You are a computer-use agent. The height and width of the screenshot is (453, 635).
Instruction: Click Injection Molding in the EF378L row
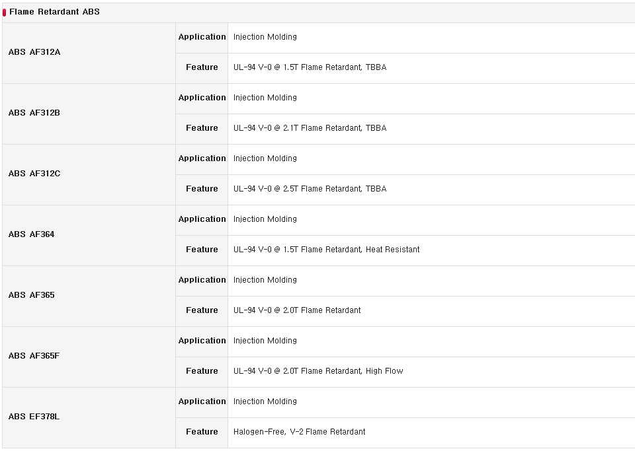pos(265,401)
